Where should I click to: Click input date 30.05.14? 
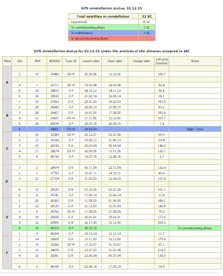(115, 96)
